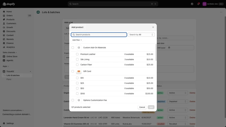Click the Settings gear icon

4,123
